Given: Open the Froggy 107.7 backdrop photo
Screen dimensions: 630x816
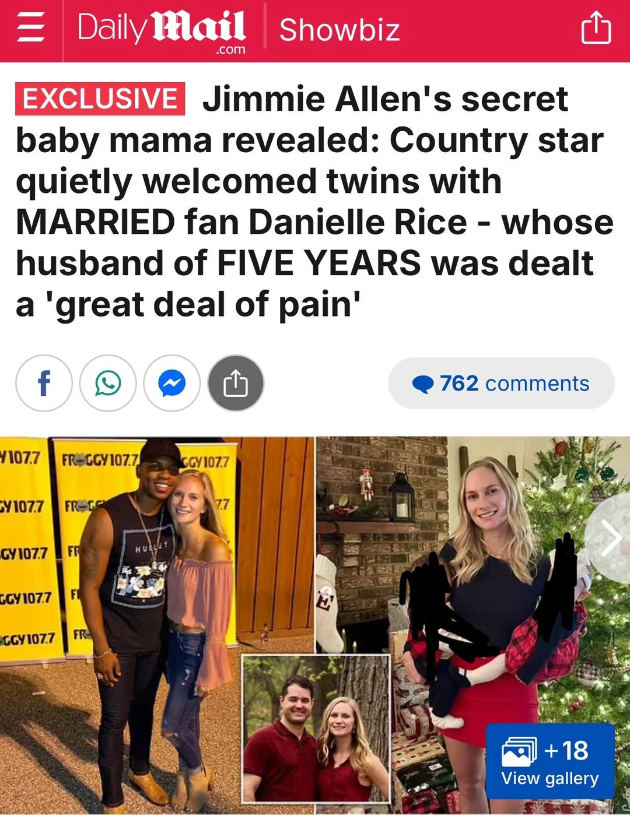Looking at the screenshot, I should click(157, 624).
